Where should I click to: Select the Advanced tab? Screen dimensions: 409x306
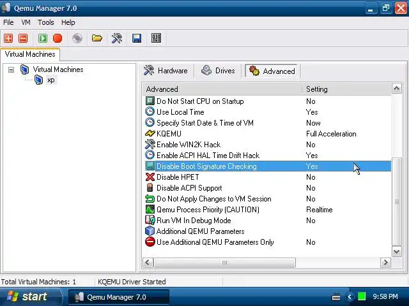(272, 71)
